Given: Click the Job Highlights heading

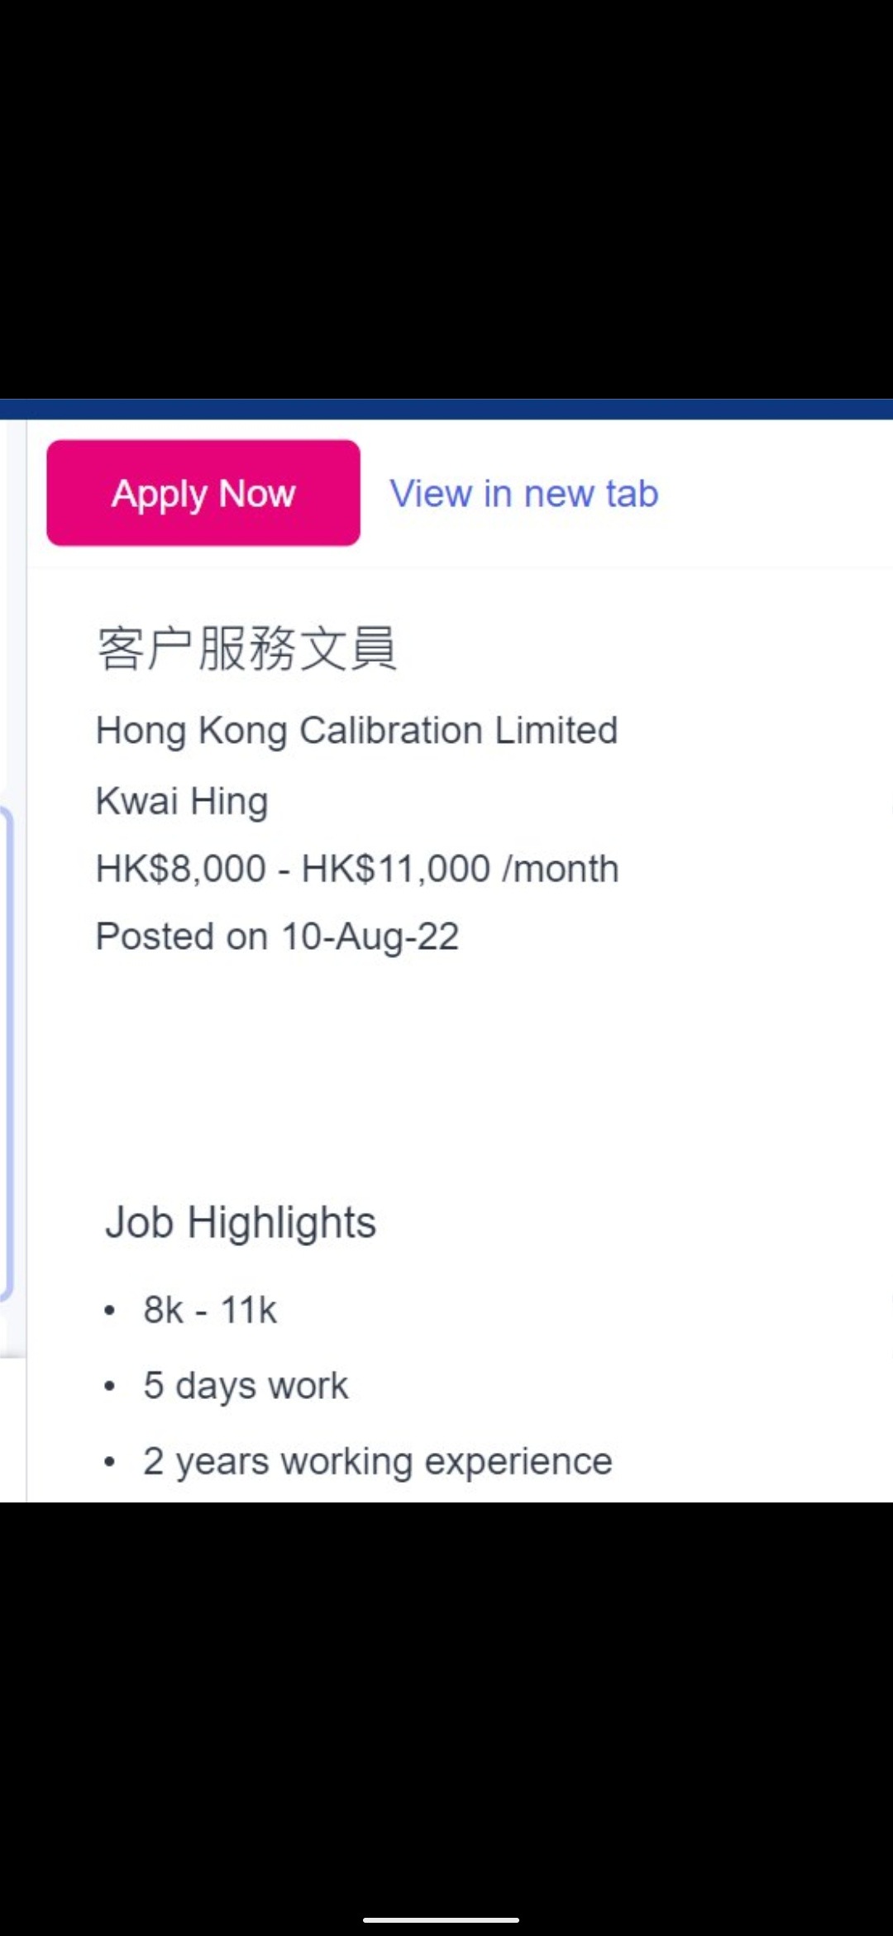Looking at the screenshot, I should click(240, 1222).
